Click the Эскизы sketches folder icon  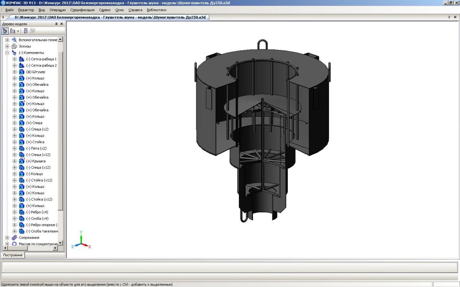click(x=15, y=46)
